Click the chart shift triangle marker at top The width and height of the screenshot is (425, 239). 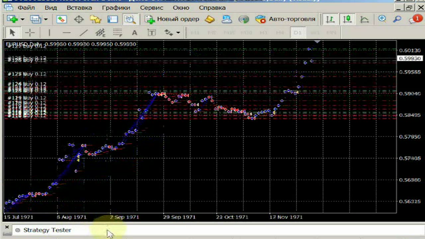point(317,42)
